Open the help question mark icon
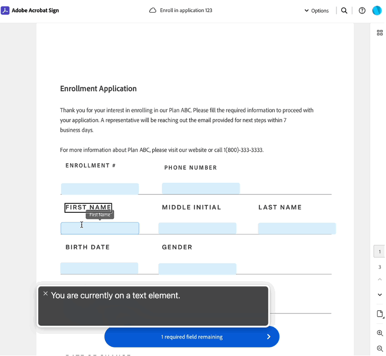The image size is (386, 356). pos(362,11)
